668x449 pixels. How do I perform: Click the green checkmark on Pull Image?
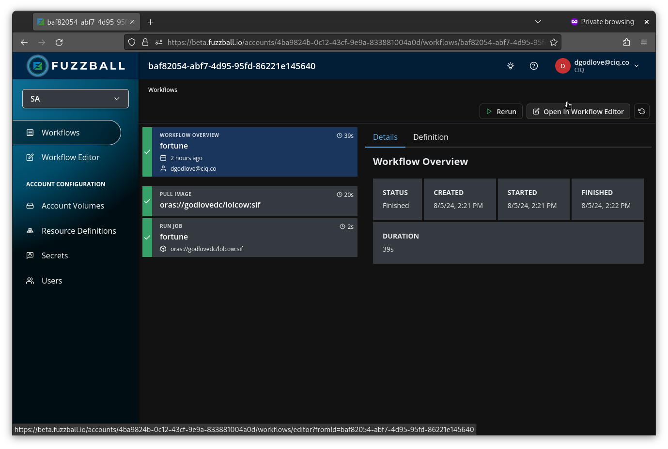tap(147, 201)
